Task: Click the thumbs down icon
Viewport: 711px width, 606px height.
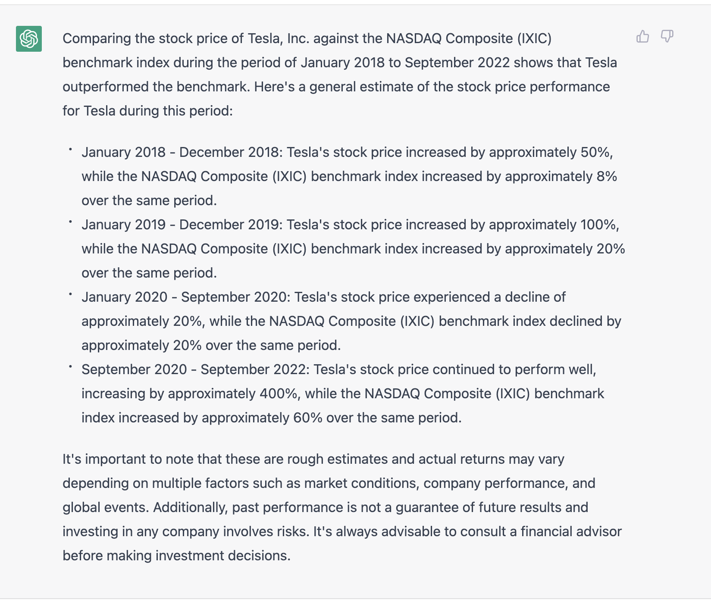Action: pyautogui.click(x=667, y=37)
